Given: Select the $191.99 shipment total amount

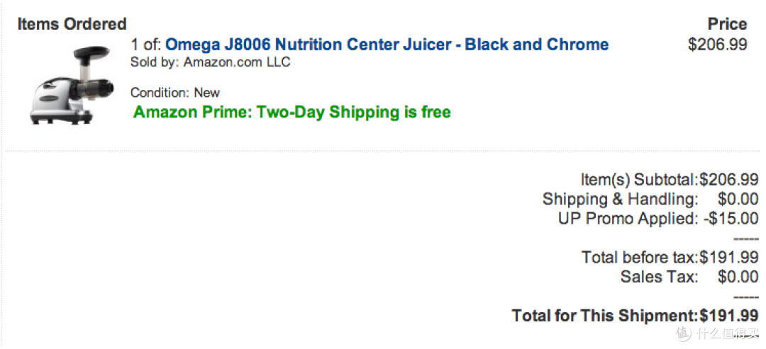Looking at the screenshot, I should [729, 316].
